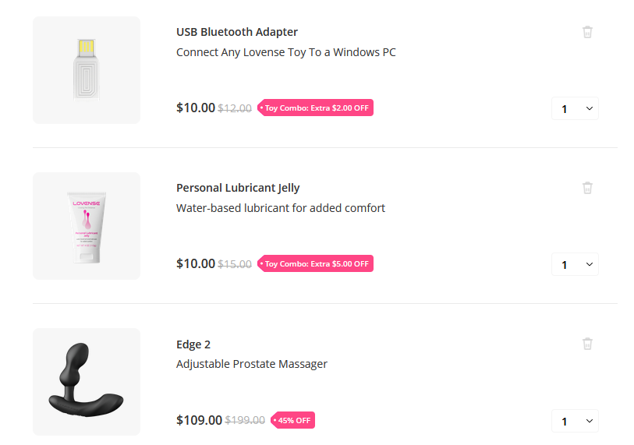The height and width of the screenshot is (445, 634).
Task: Click "Connect Any Lovense Toy" description text
Action: [286, 52]
